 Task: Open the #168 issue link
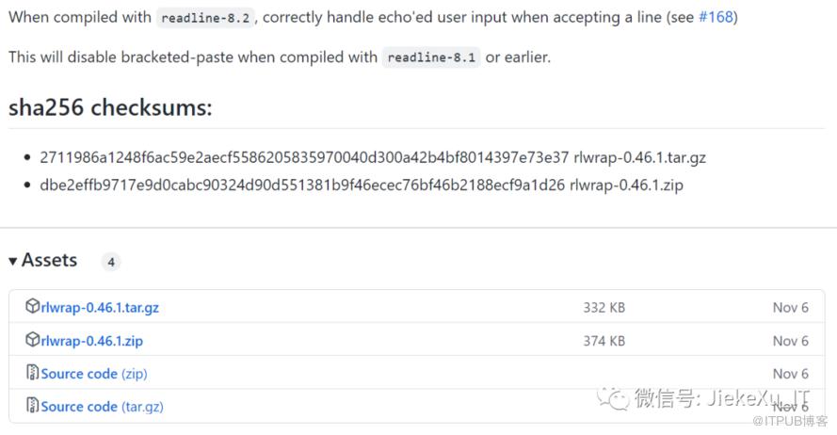tap(717, 17)
